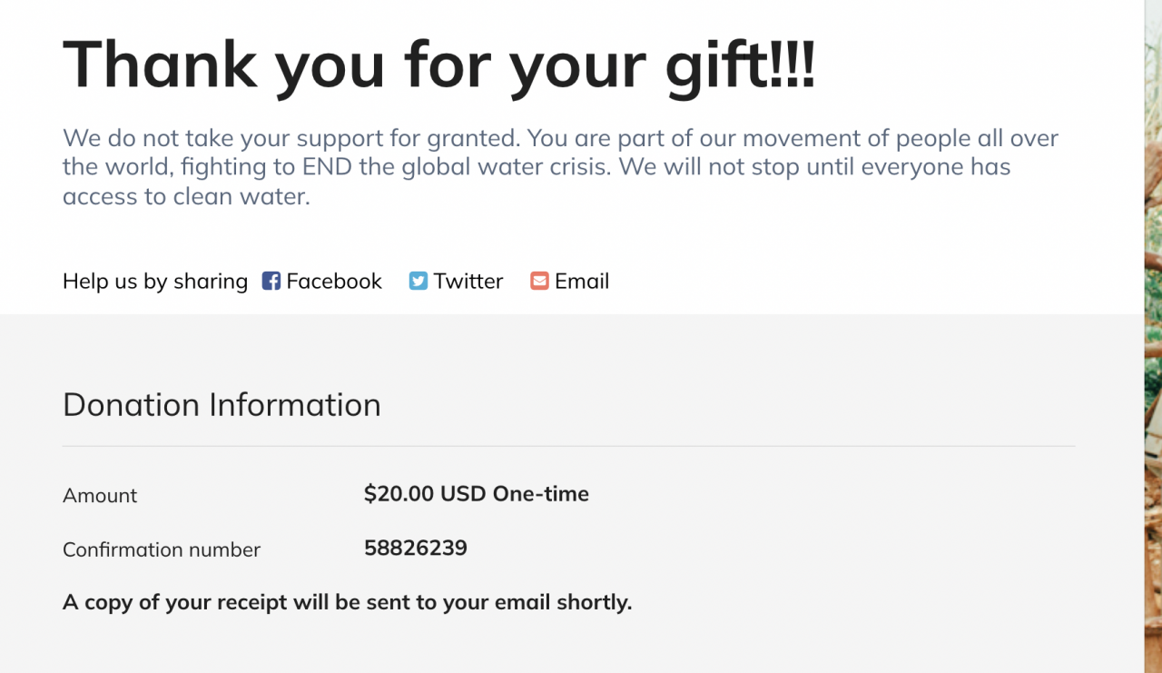
Task: Click the divider line below Donation Information
Action: point(568,447)
